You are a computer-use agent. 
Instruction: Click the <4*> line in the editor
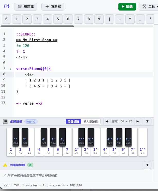29,75
